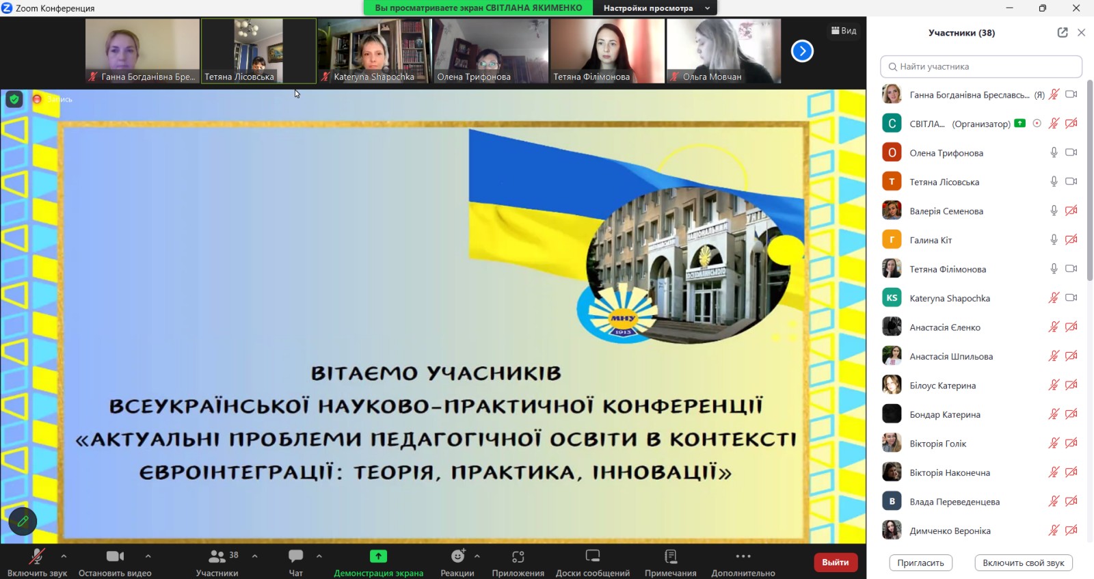Click the green annotation pencil icon

point(23,522)
